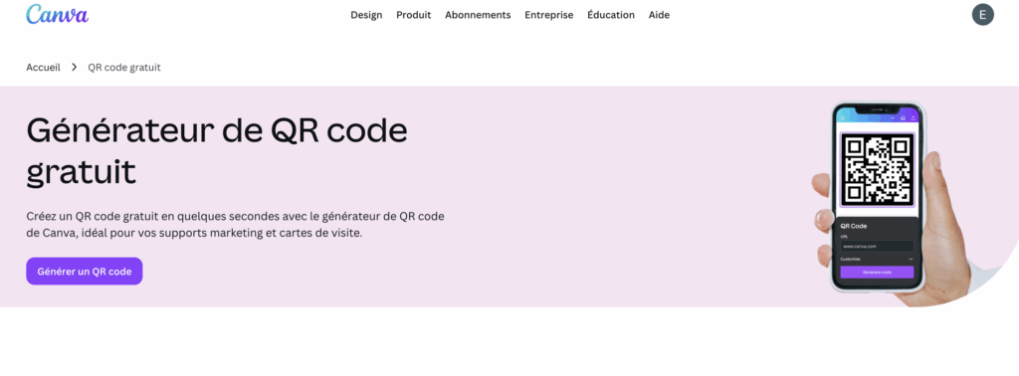Screen dimensions: 1019x376
Task: Open the Entreprise menu
Action: pos(549,15)
